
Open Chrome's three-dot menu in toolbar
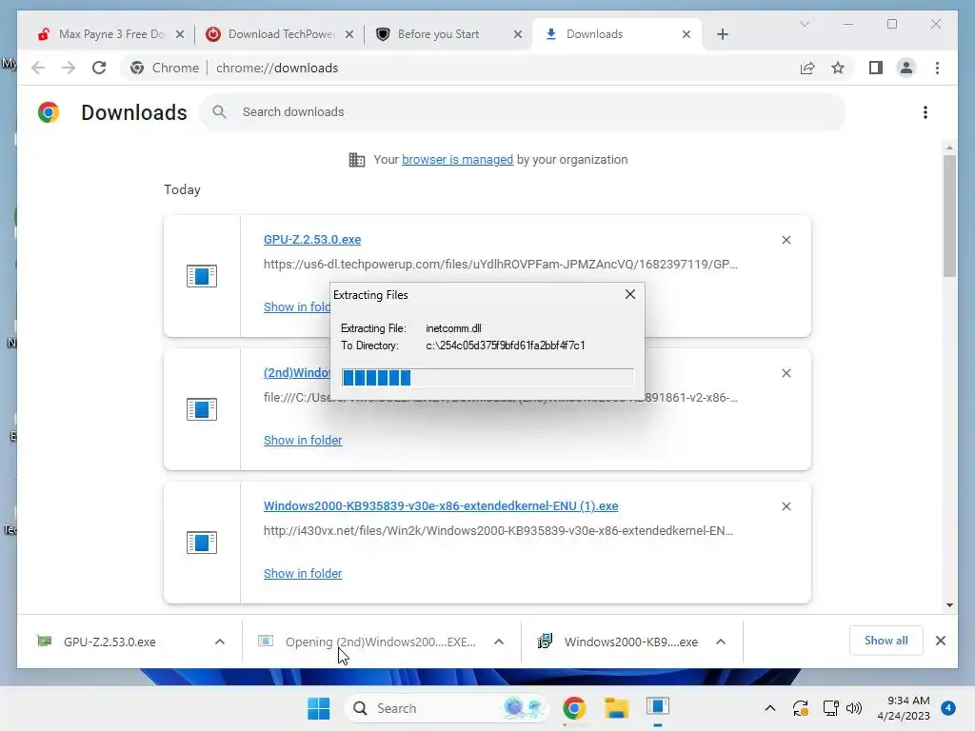(x=937, y=68)
